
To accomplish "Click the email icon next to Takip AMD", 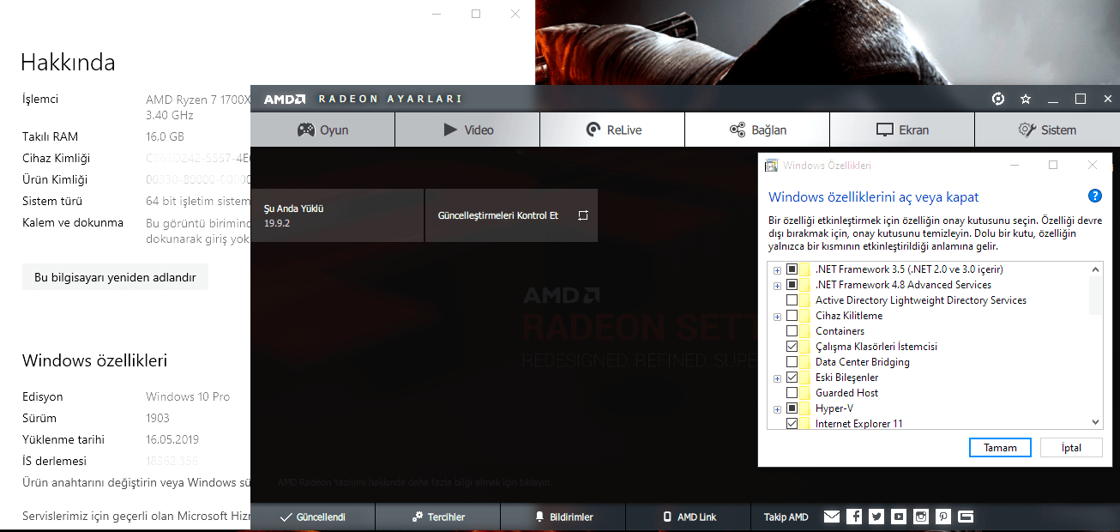I will pyautogui.click(x=831, y=516).
